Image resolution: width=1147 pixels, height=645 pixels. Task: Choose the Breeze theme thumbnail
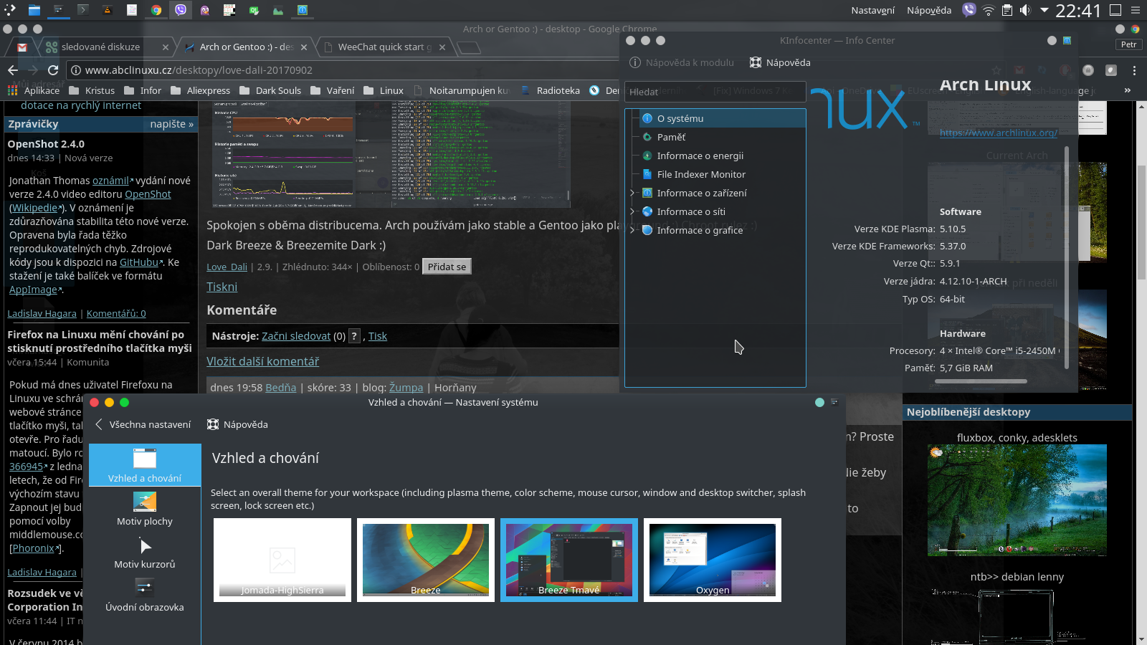(426, 560)
